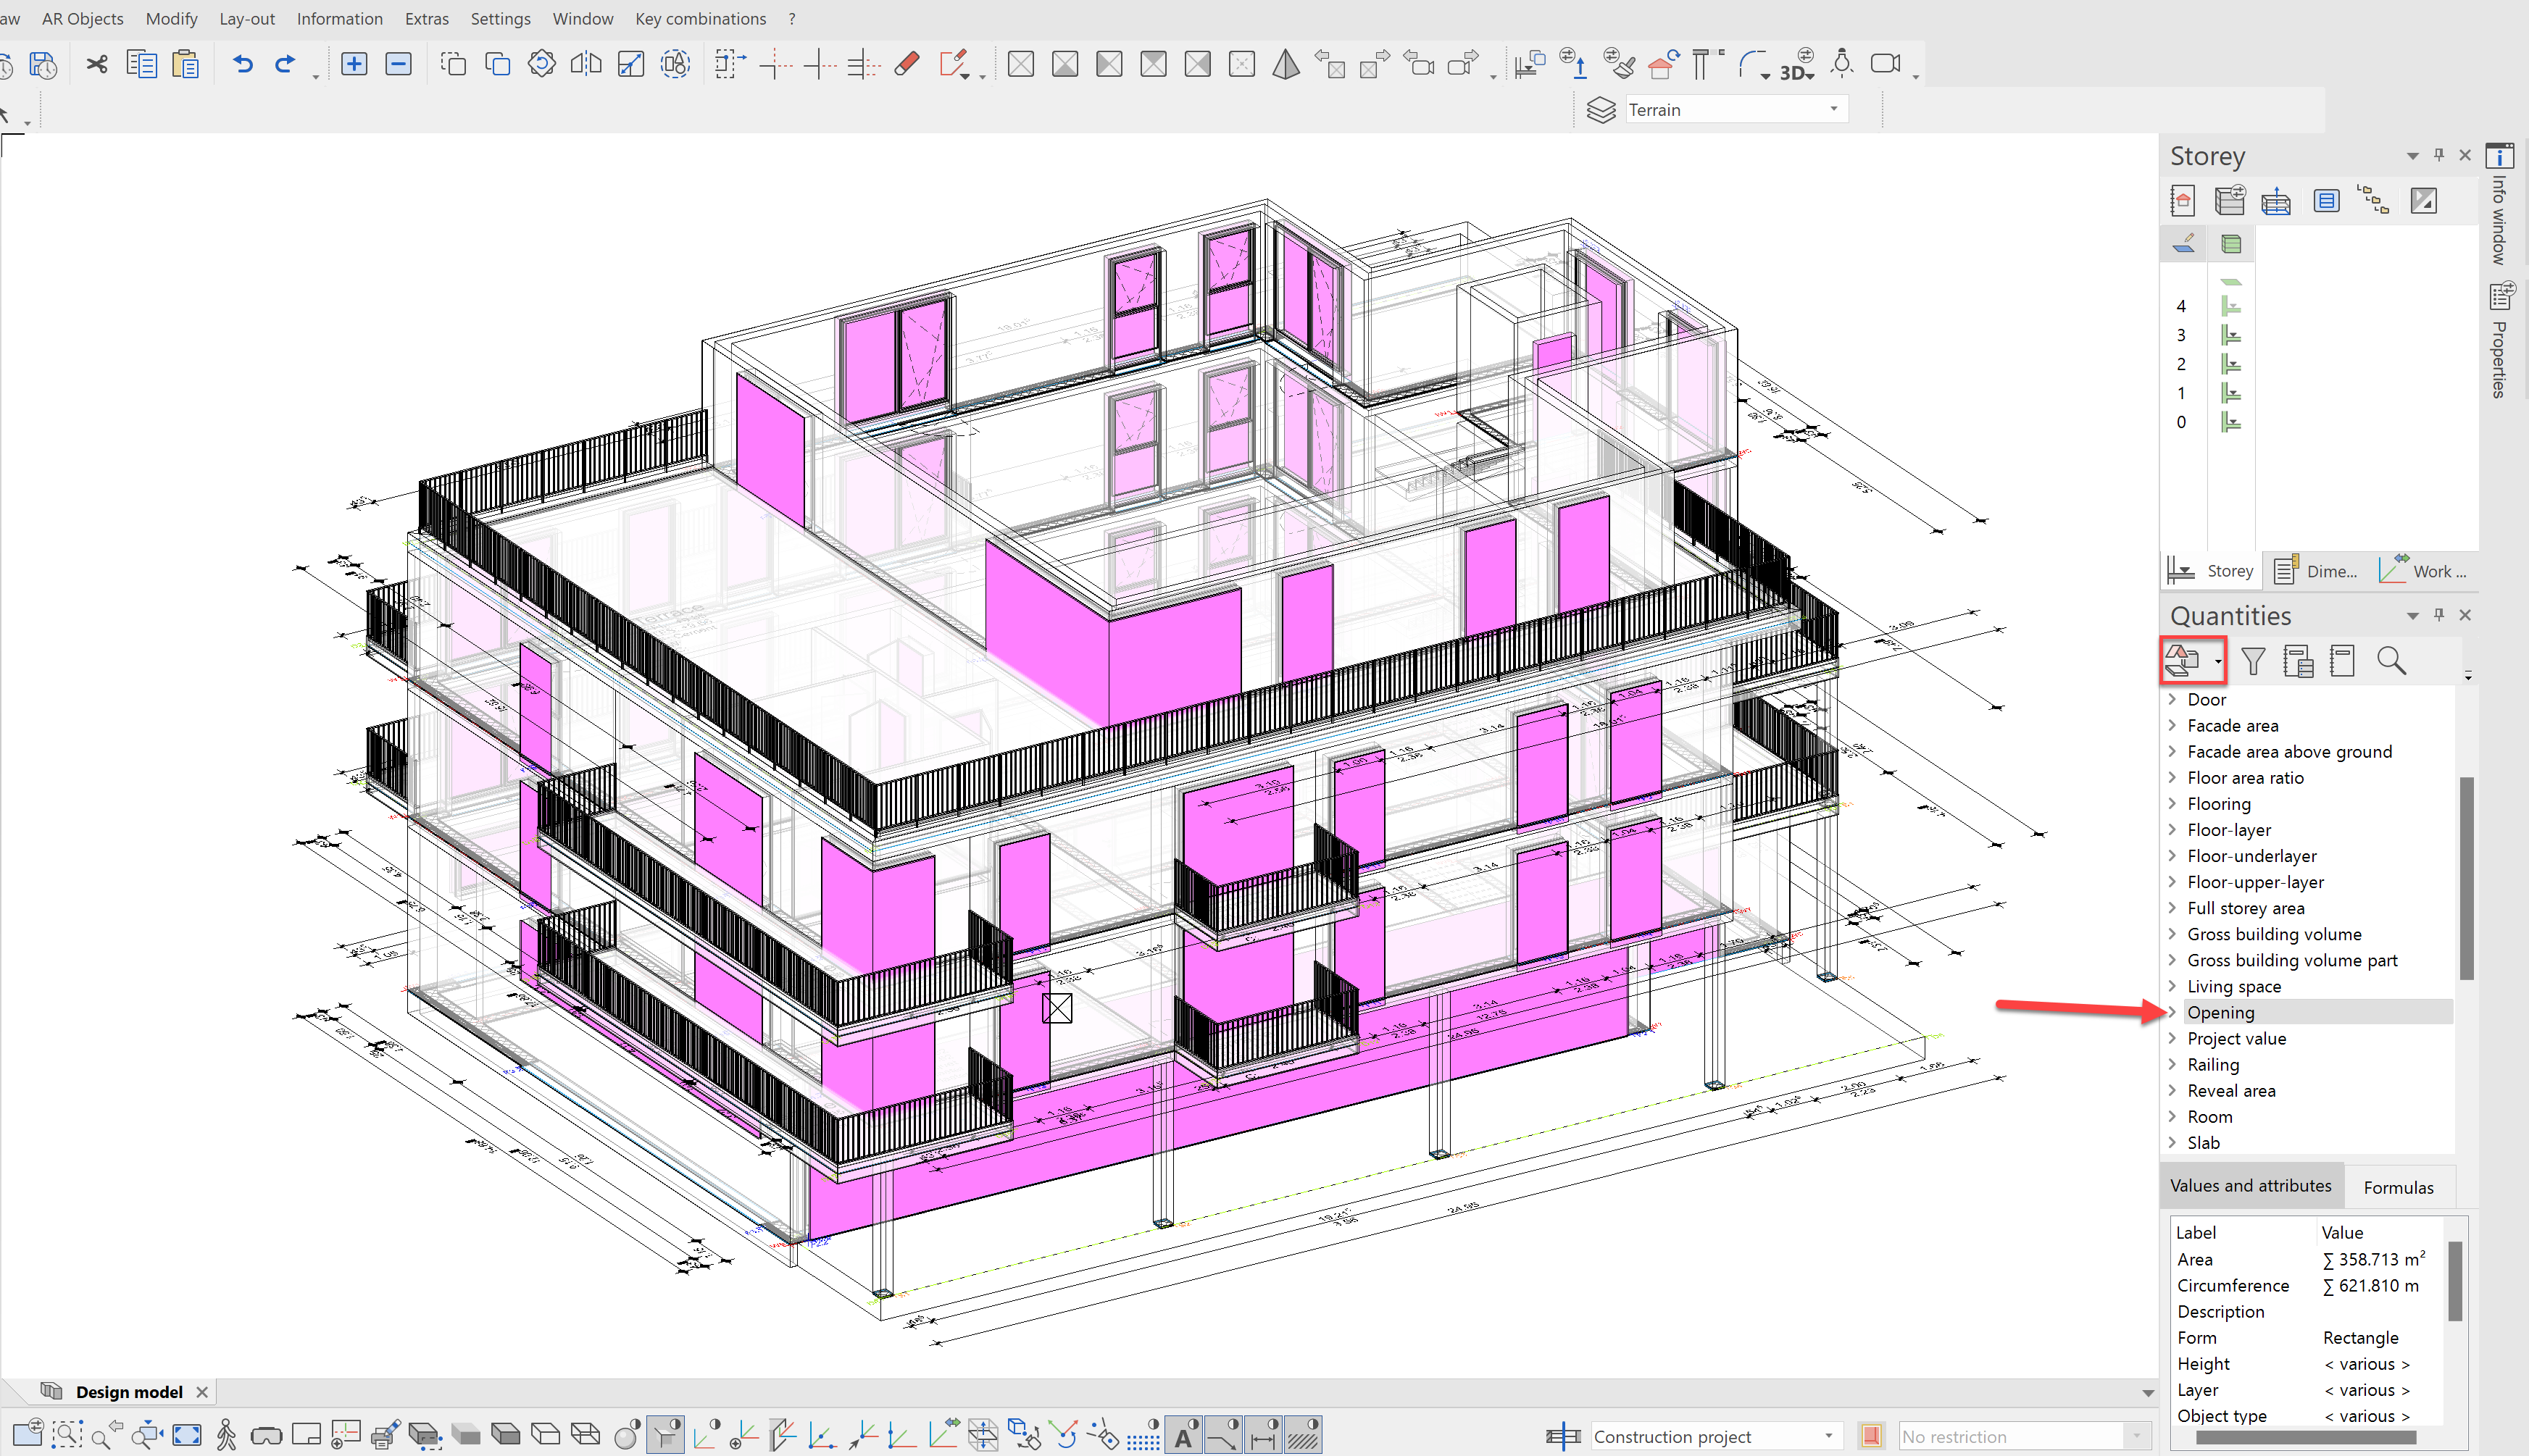Viewport: 2529px width, 1456px height.
Task: Click the magnifier search icon in Quantities
Action: coord(2391,661)
